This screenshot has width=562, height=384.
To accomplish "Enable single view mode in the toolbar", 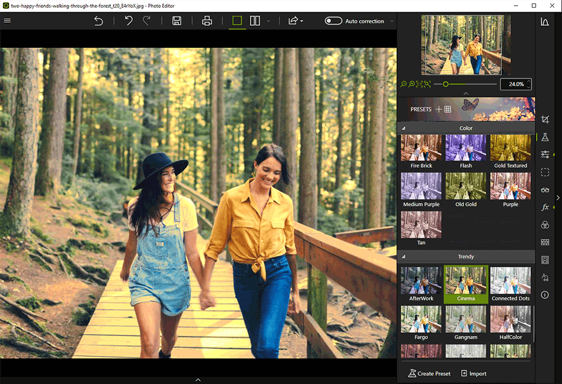I will [237, 20].
